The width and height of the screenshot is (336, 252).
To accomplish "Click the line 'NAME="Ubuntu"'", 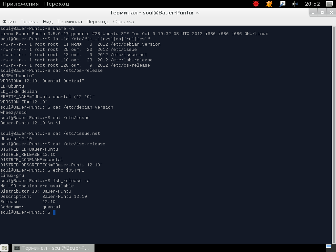I will [x=17, y=76].
